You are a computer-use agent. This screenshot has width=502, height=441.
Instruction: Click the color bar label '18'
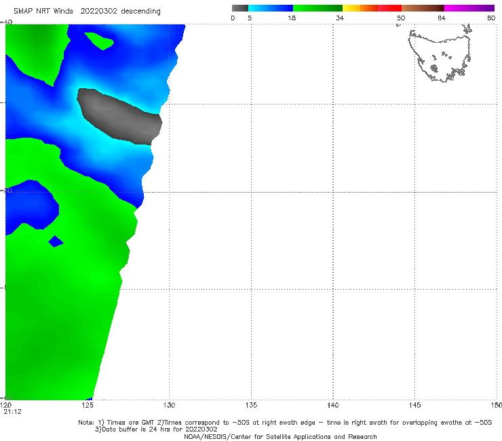coord(292,18)
